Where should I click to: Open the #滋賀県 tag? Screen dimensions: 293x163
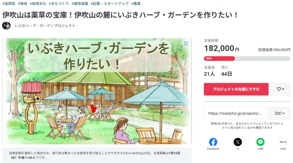8,4
